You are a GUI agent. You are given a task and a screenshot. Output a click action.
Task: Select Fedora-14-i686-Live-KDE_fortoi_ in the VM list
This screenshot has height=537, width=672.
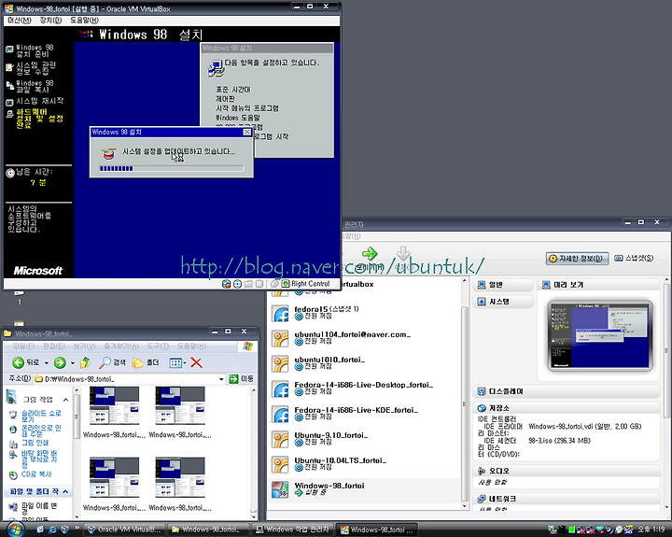[363, 414]
